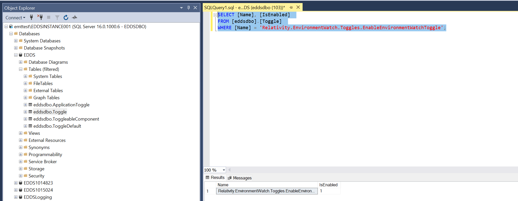518x201 pixels.
Task: Open the 100 % zoom dropdown
Action: click(224, 170)
